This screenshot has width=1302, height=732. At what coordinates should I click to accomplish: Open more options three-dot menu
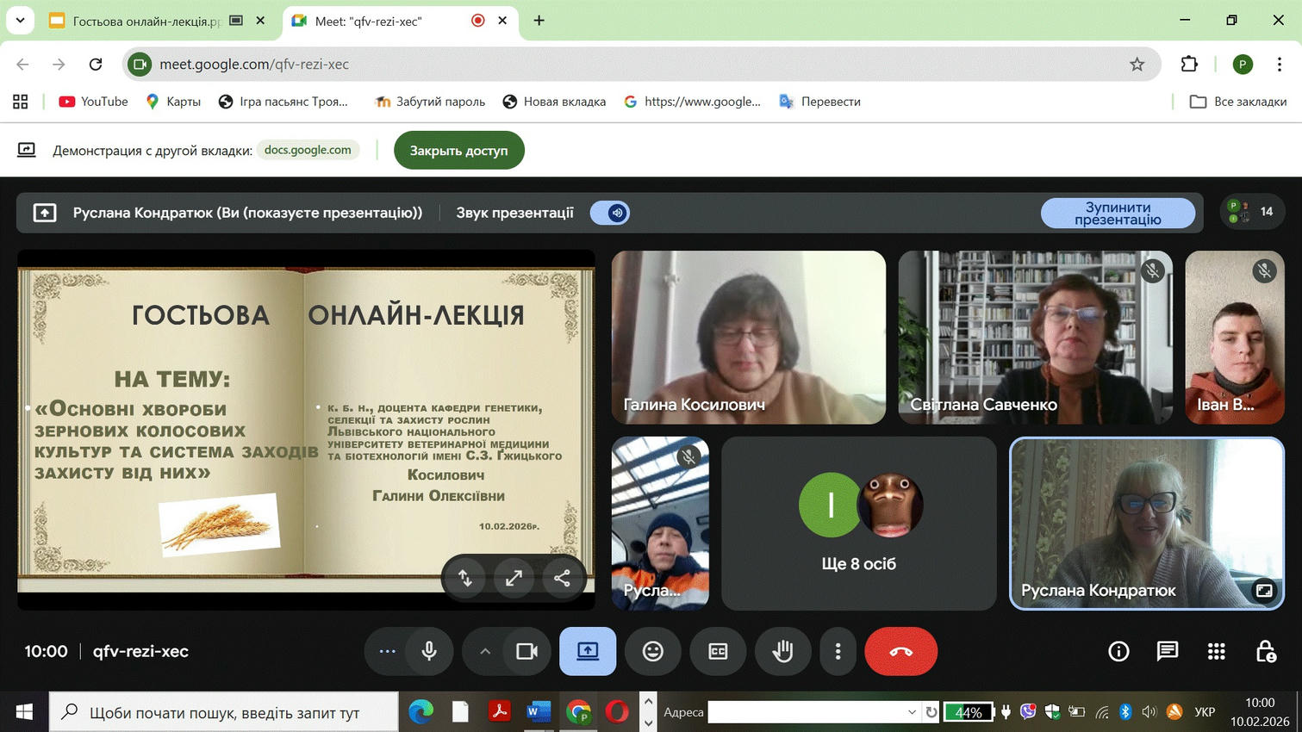coord(838,652)
